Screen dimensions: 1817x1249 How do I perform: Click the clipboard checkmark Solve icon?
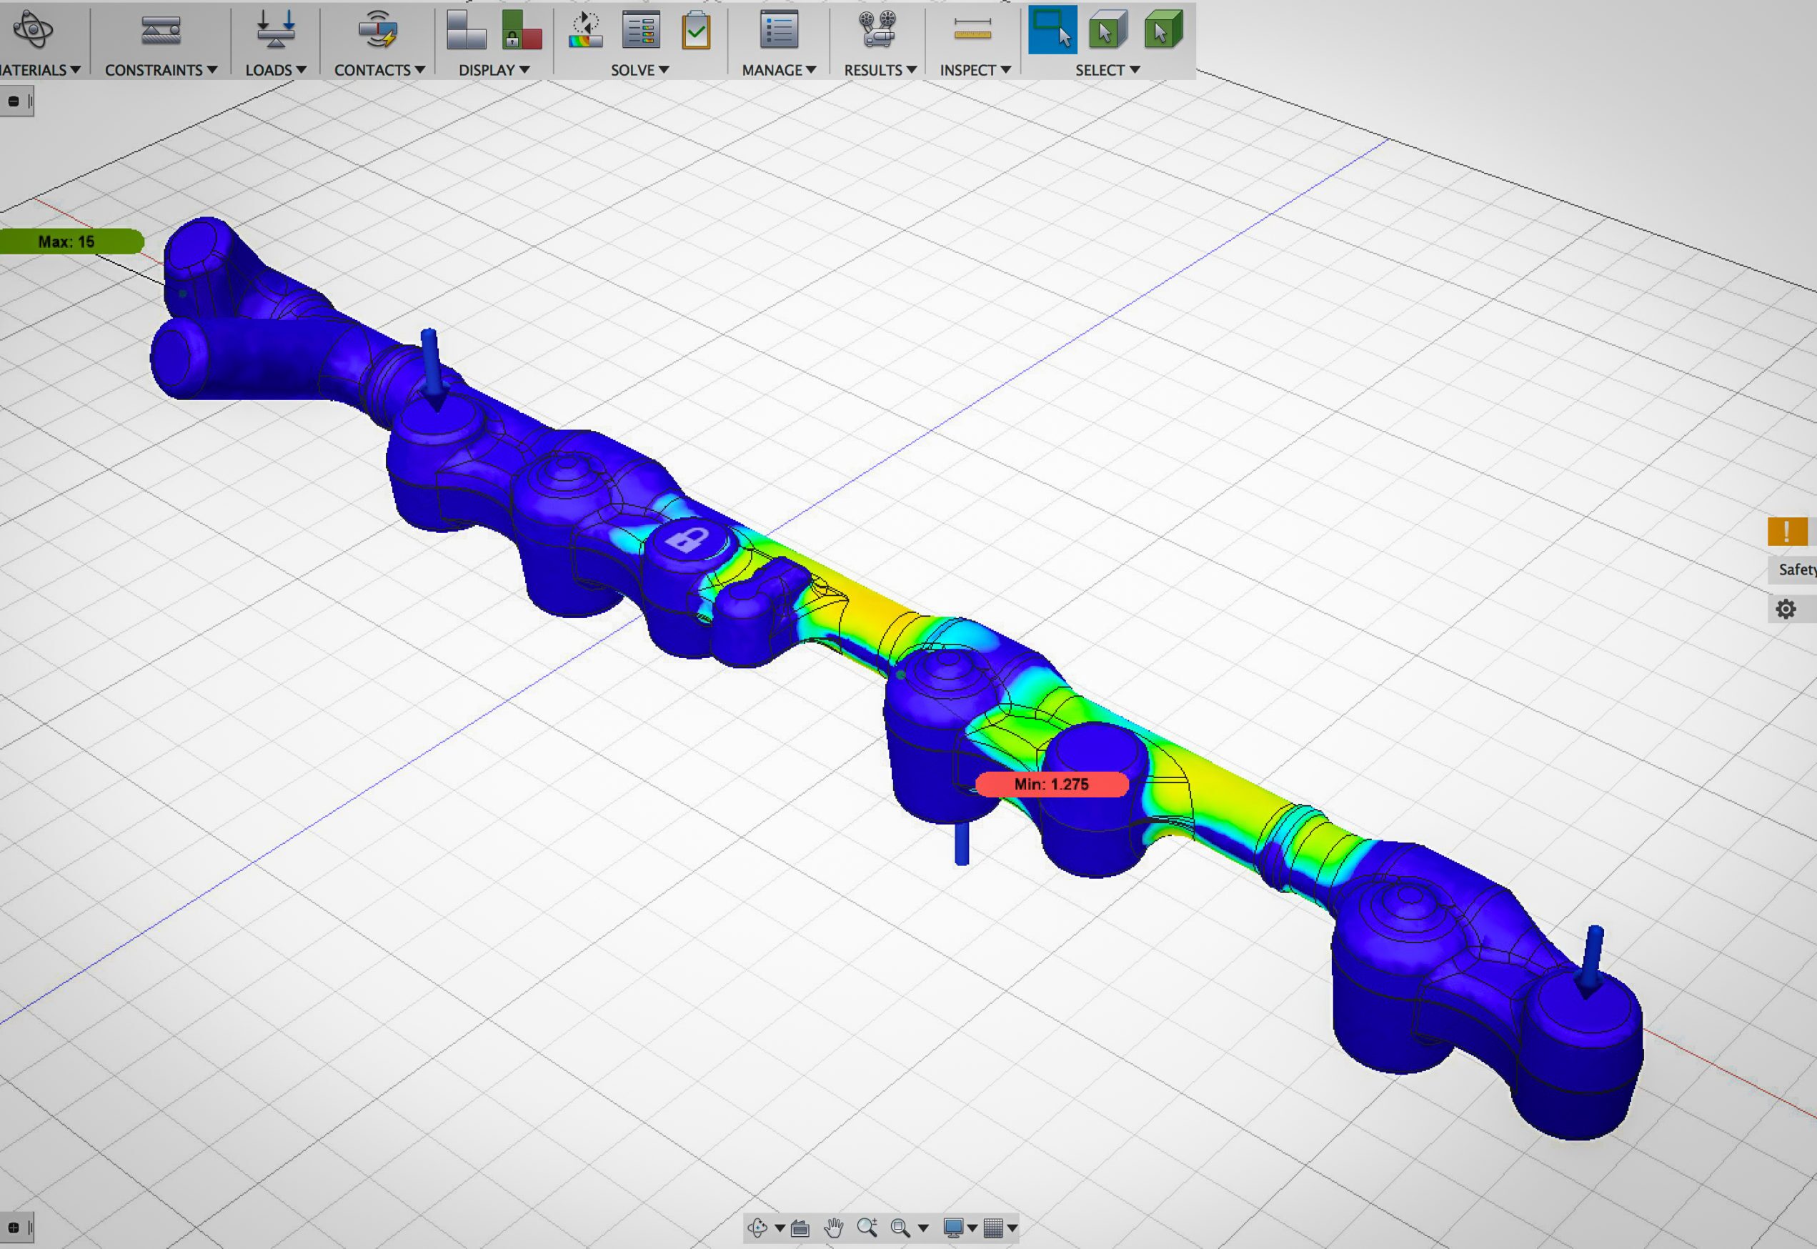(696, 30)
